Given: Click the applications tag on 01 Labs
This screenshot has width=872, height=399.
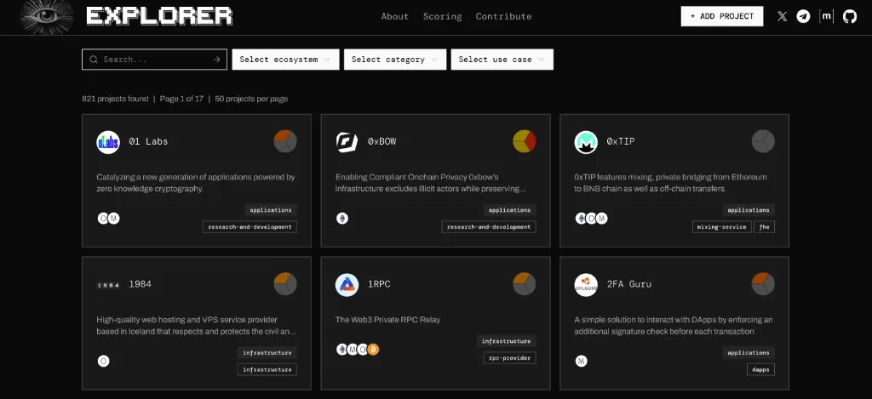Looking at the screenshot, I should [x=271, y=210].
